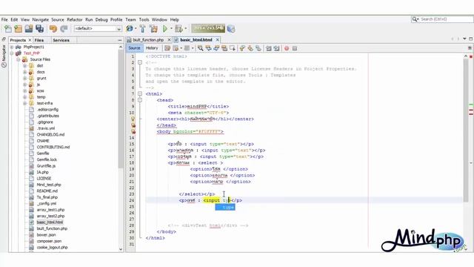
Task: Click the Source view button
Action: [134, 48]
